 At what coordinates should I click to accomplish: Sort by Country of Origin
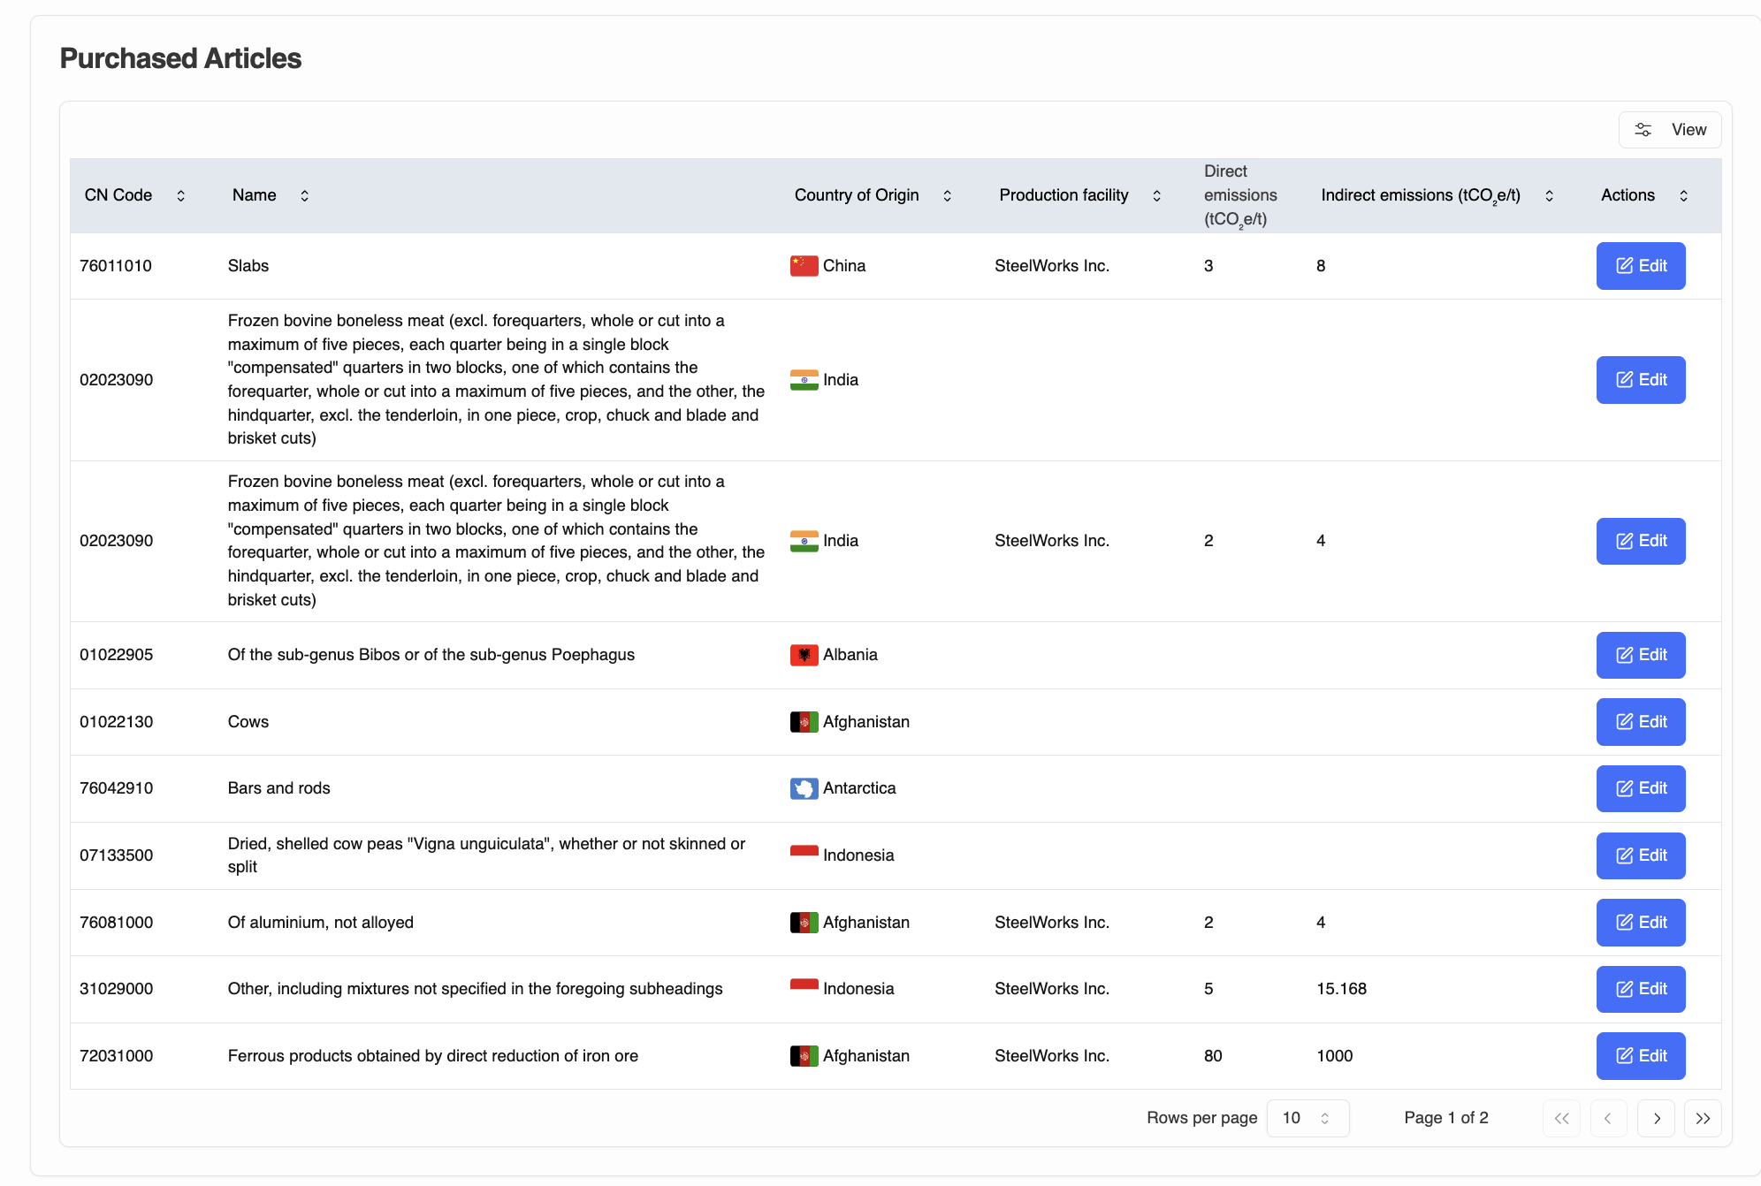[x=947, y=195]
